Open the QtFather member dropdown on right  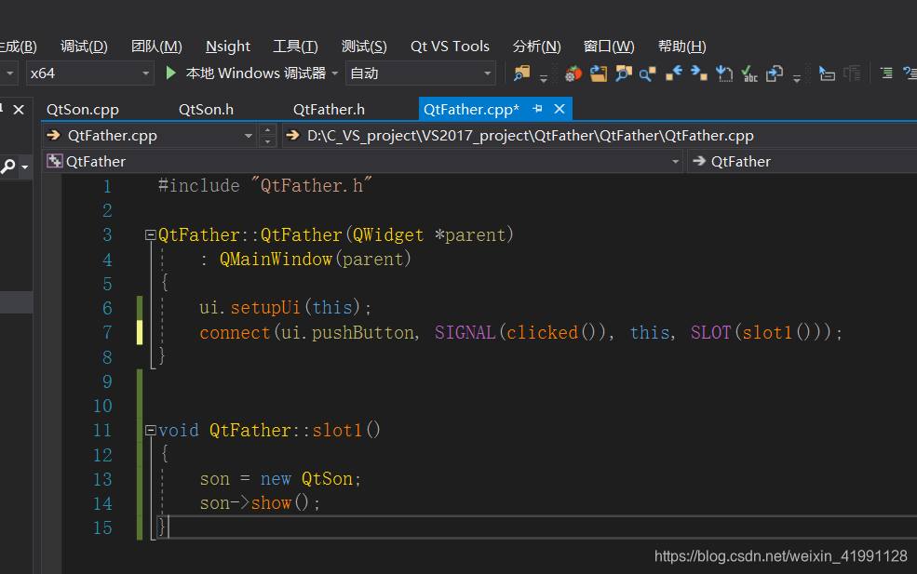pyautogui.click(x=802, y=161)
